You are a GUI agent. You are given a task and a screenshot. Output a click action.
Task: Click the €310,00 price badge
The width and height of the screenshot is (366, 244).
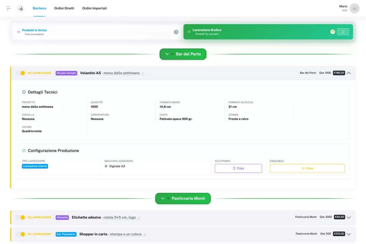[339, 234]
